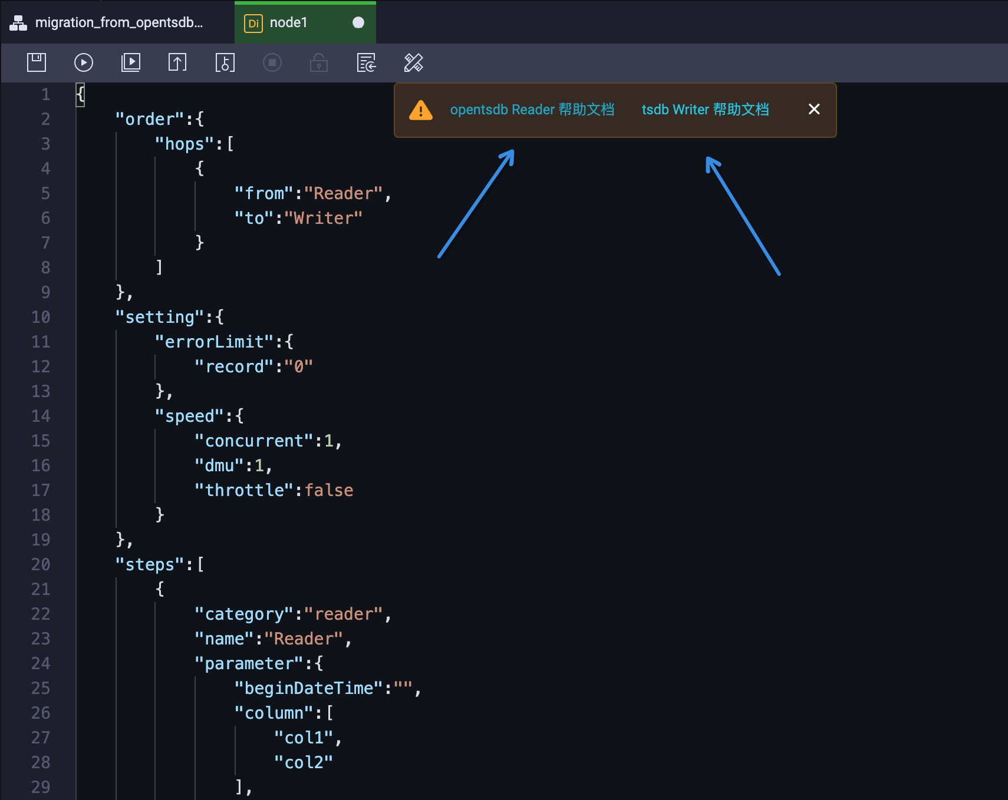Click the "order" key on line 2

click(150, 119)
